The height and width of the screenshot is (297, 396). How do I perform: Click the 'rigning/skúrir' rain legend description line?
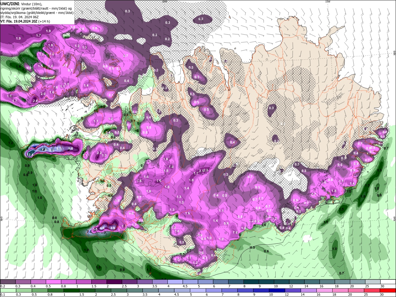pos(35,8)
